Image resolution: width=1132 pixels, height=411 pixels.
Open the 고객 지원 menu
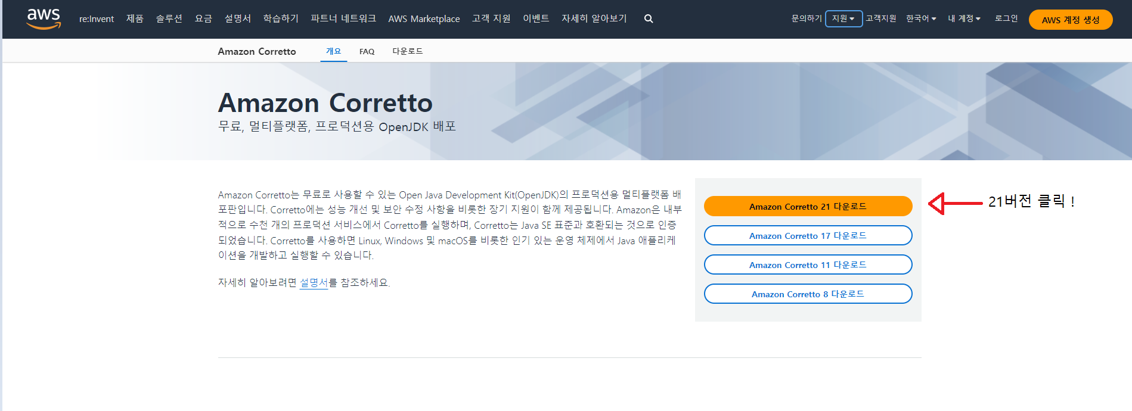(491, 19)
